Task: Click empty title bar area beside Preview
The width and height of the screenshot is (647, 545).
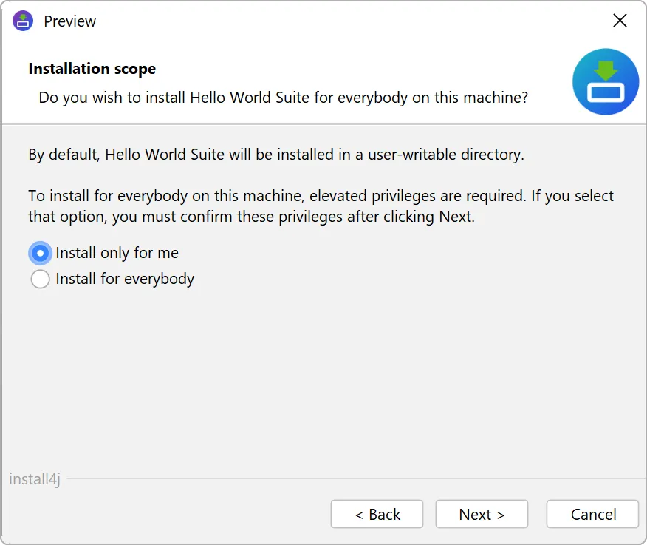Action: tap(332, 21)
